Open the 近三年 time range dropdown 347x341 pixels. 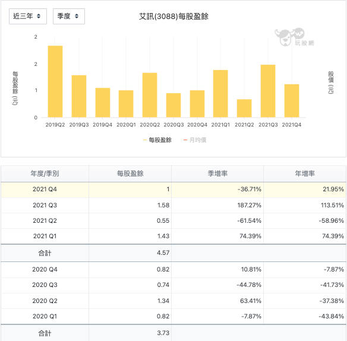(28, 16)
